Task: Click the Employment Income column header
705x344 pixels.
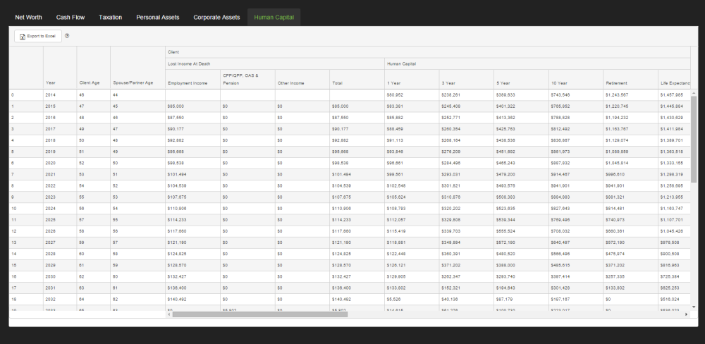Action: 188,82
